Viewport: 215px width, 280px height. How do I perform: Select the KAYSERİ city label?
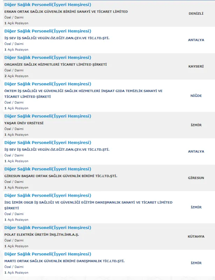click(196, 67)
